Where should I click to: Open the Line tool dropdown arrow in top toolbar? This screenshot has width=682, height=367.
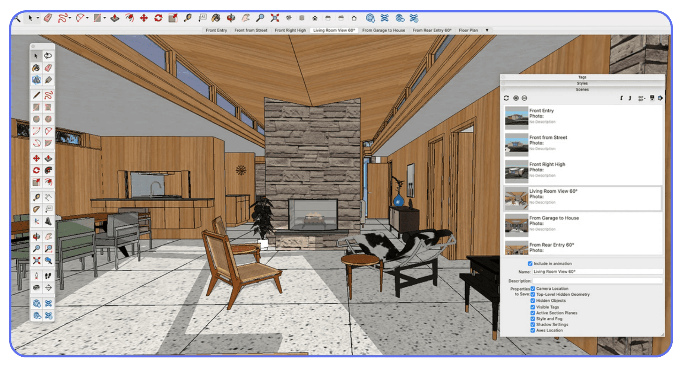click(70, 18)
